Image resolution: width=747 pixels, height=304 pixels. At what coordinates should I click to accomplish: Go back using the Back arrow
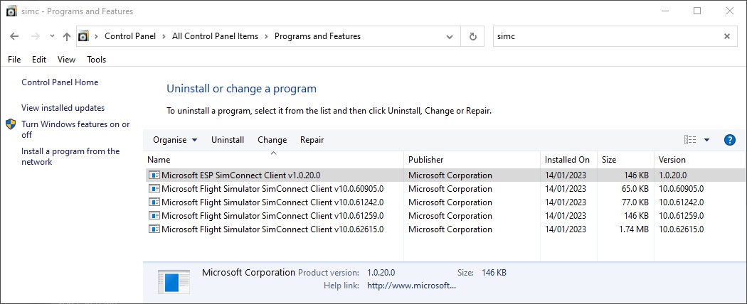(x=14, y=36)
